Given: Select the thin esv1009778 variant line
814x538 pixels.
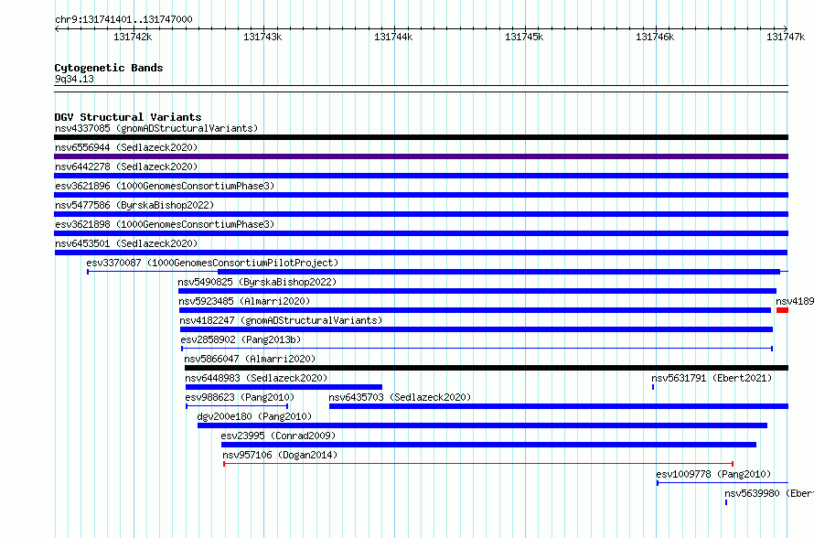Looking at the screenshot, I should coord(723,483).
